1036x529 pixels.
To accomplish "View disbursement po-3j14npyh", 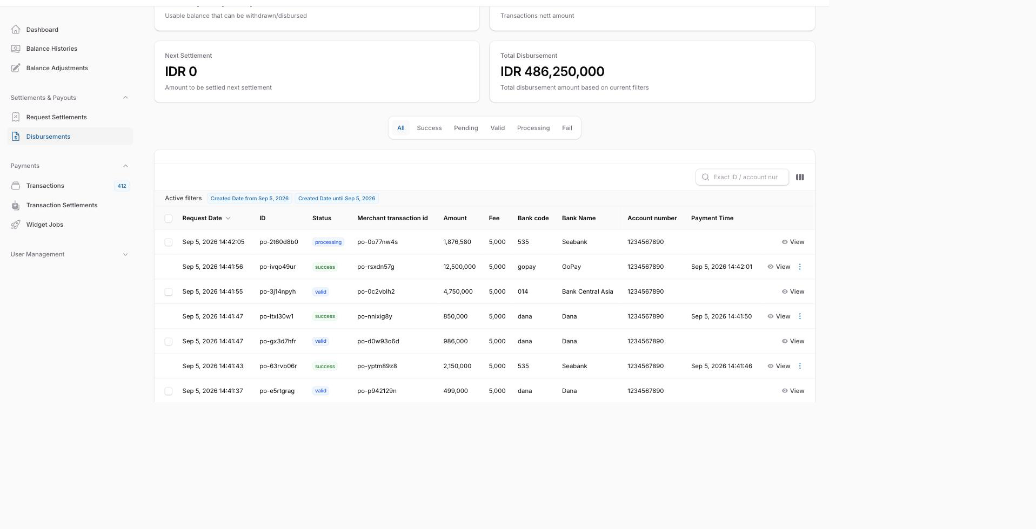I will coord(793,291).
